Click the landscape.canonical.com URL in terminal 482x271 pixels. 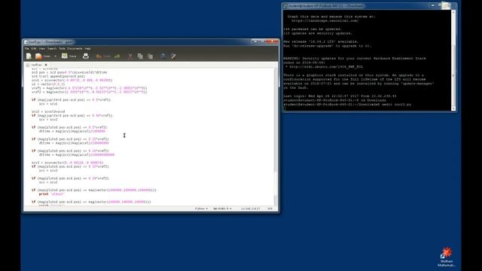325,20
